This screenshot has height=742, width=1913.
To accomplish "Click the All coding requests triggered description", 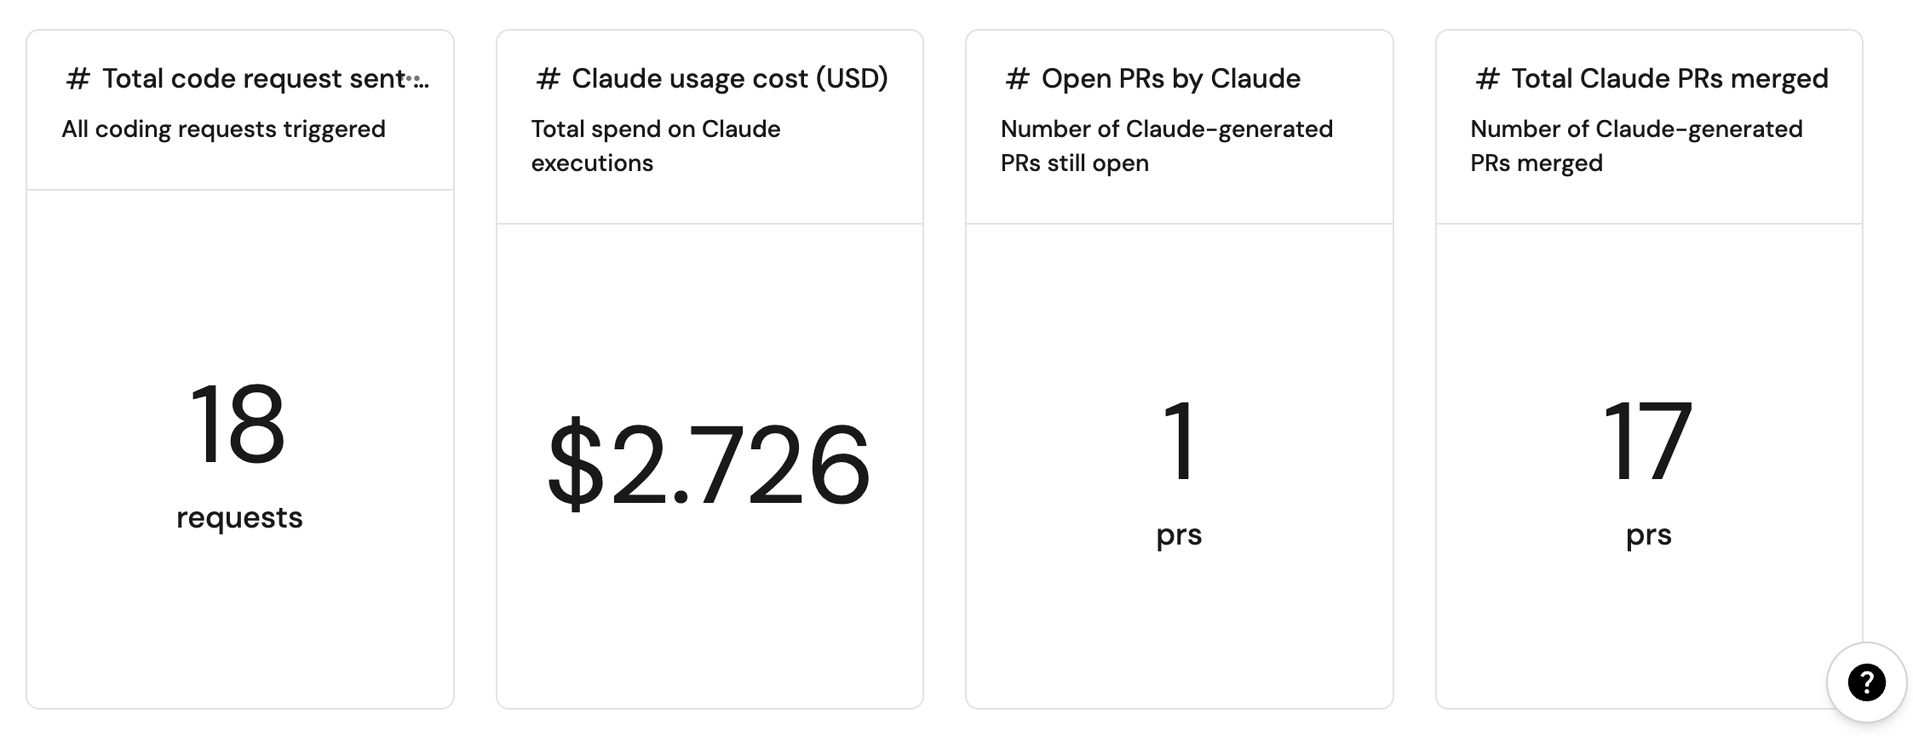I will [223, 129].
